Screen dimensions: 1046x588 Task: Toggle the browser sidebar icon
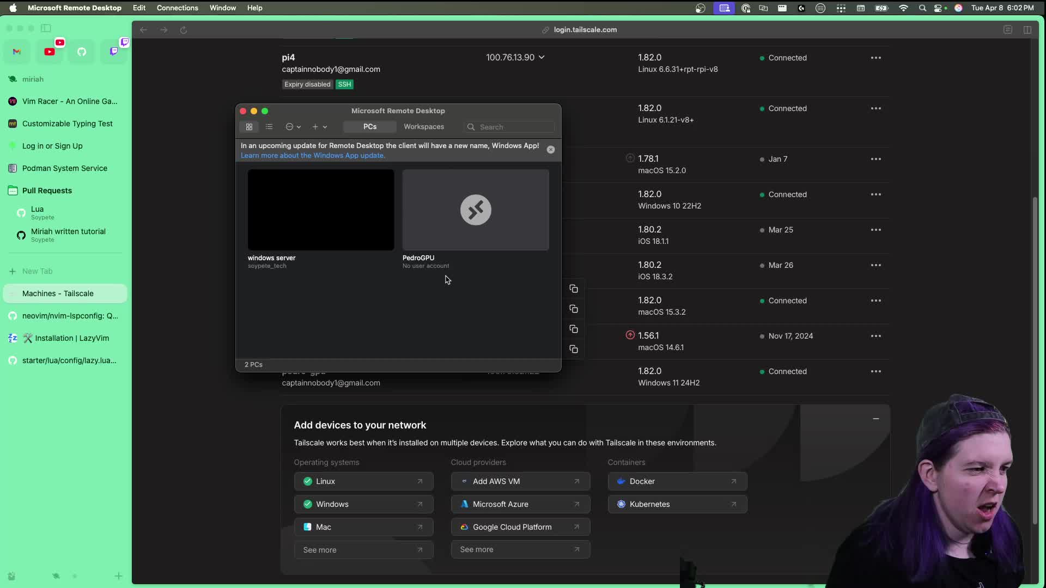pyautogui.click(x=46, y=28)
